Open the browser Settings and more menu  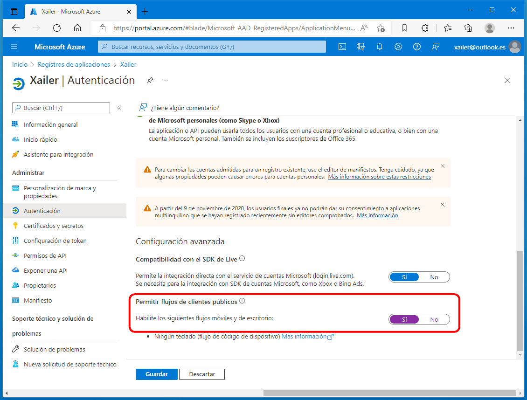[511, 28]
